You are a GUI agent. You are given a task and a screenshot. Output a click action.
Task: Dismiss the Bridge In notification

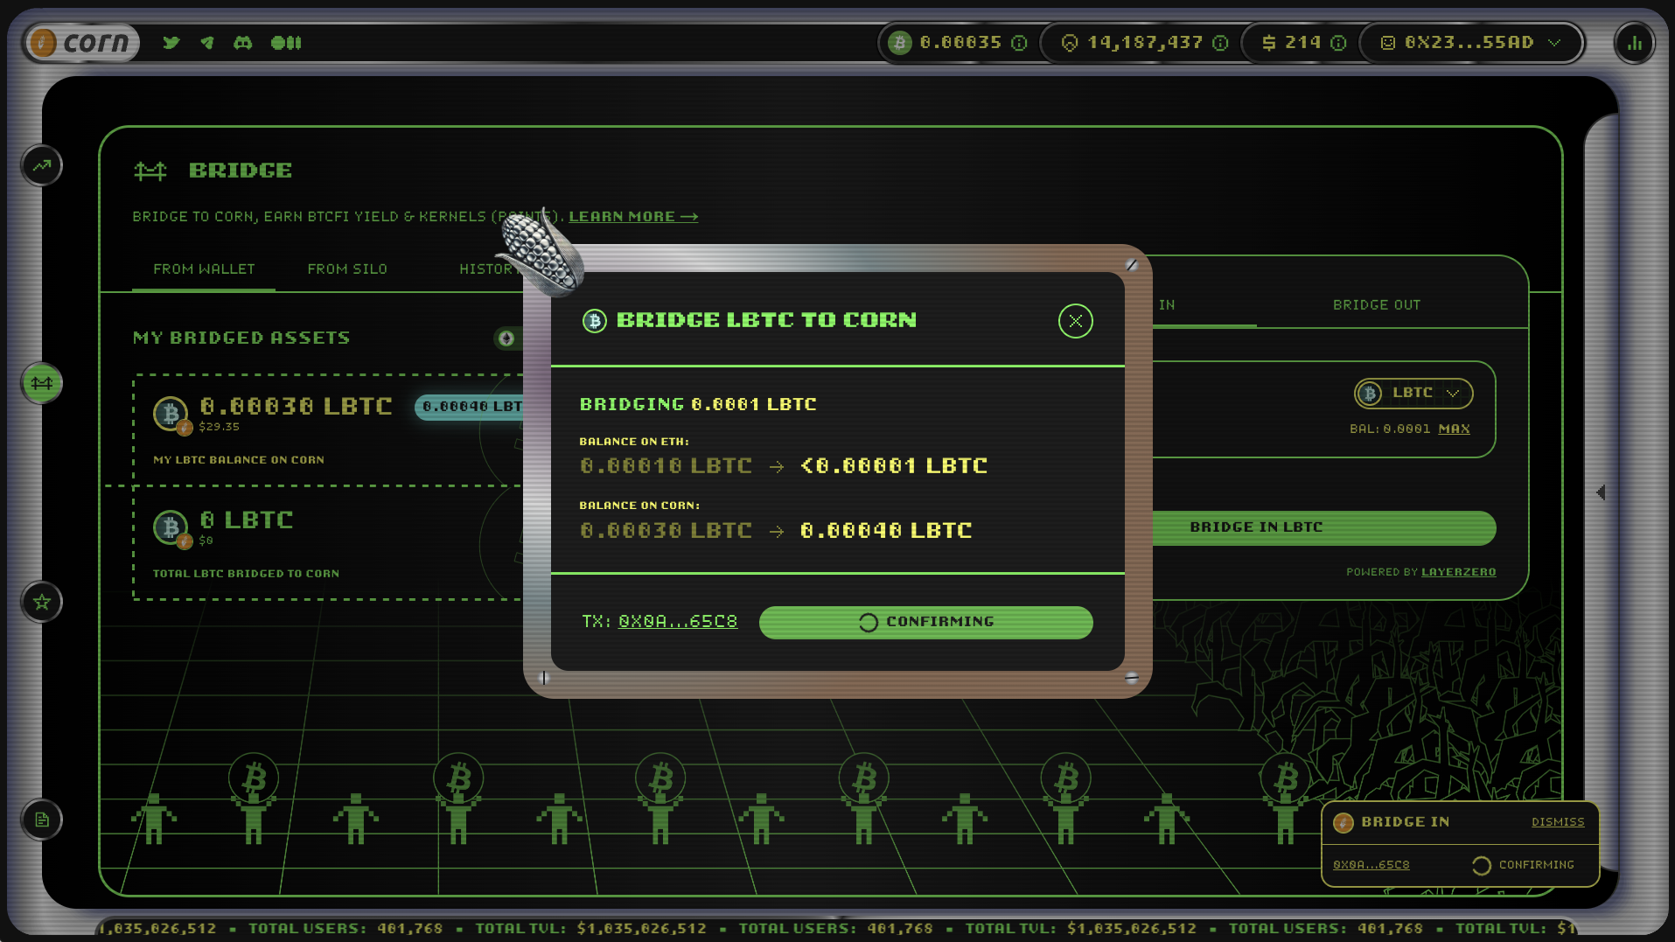[1558, 822]
